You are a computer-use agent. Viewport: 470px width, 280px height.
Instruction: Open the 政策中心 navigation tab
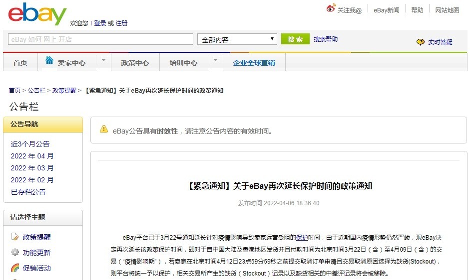[135, 63]
